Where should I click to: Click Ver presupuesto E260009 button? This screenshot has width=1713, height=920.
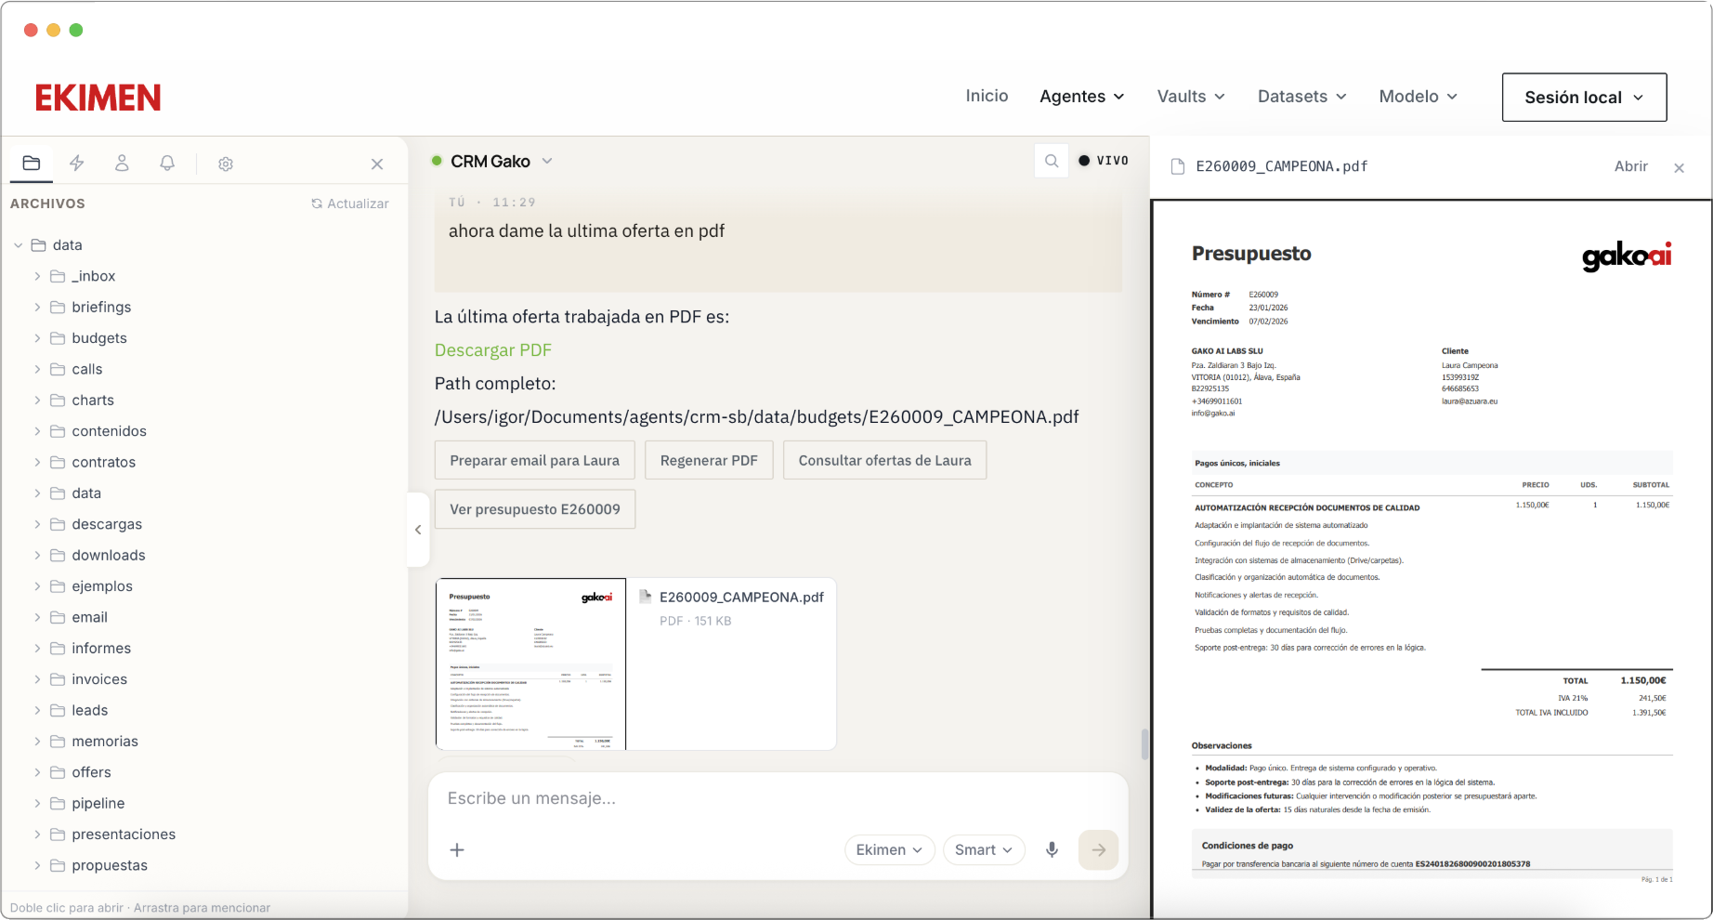click(x=535, y=509)
